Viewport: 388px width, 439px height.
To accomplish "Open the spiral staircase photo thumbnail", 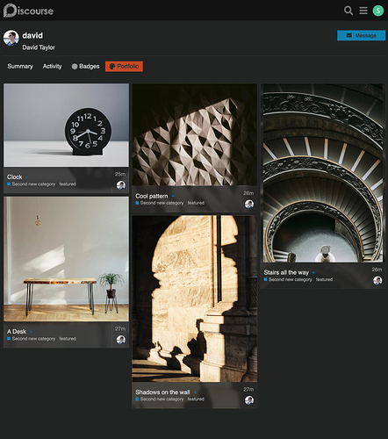I will click(x=323, y=173).
